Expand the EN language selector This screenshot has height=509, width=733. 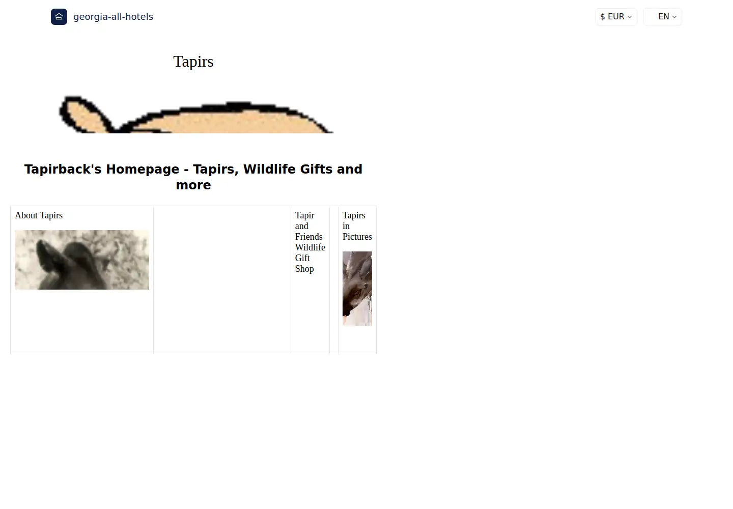point(662,17)
